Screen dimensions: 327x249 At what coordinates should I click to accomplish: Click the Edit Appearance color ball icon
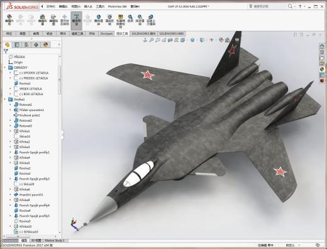point(221,40)
